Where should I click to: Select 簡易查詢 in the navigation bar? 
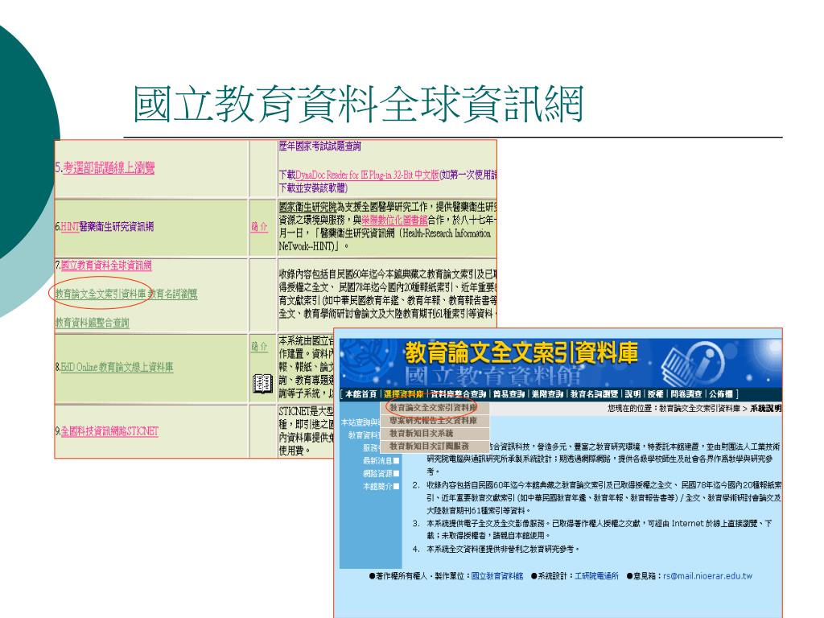(x=509, y=394)
